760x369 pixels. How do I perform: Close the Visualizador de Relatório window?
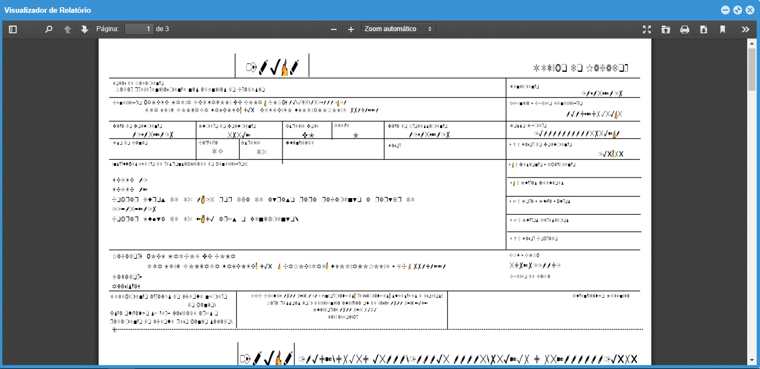coord(750,10)
